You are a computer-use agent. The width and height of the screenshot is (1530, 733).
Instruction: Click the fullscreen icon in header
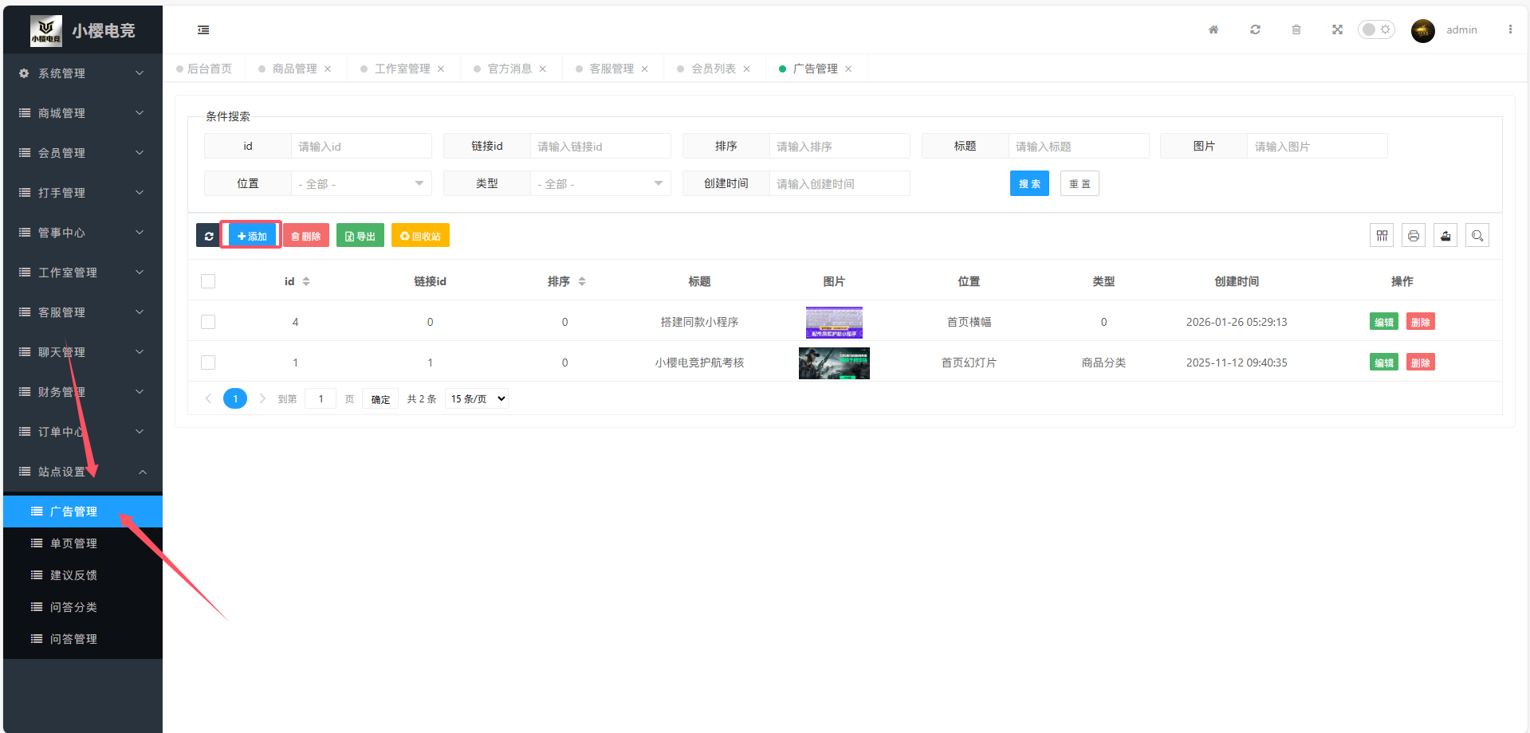1337,29
